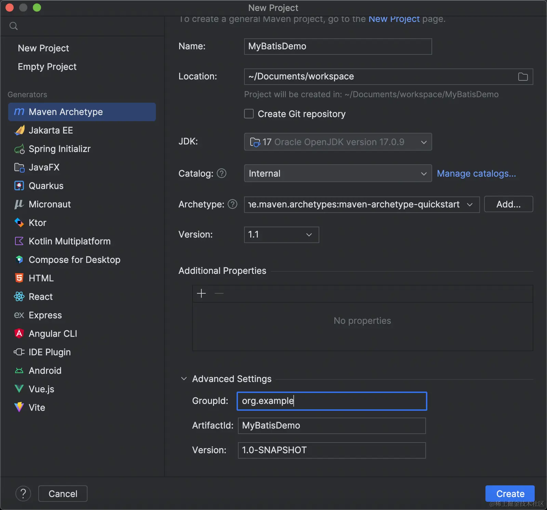
Task: Enable Create Git repository checkbox
Action: (249, 114)
